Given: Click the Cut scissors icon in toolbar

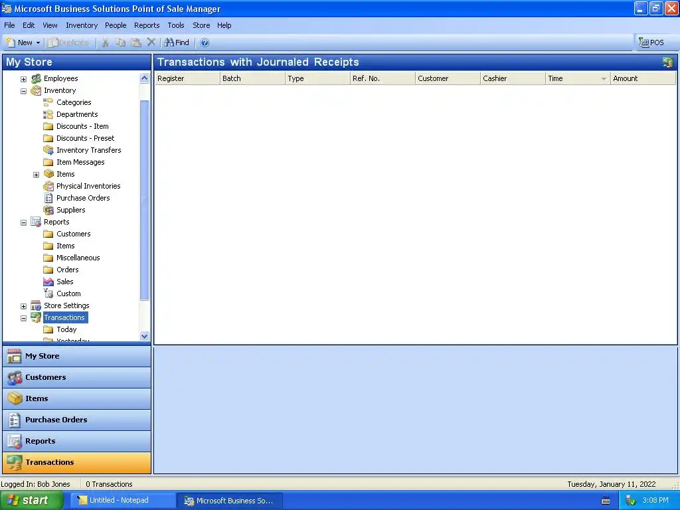Looking at the screenshot, I should (105, 42).
